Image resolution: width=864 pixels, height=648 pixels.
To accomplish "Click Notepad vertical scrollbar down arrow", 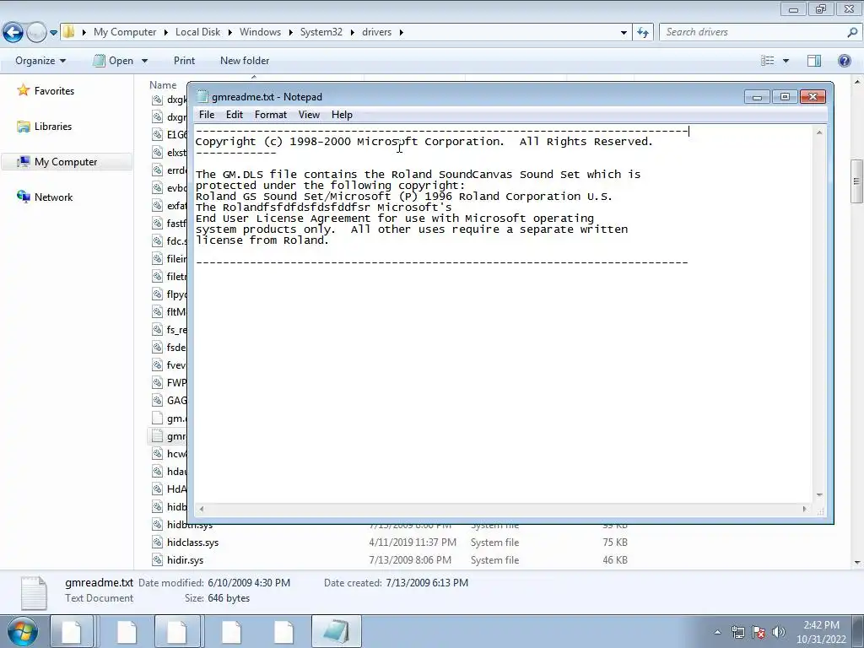I will point(819,494).
